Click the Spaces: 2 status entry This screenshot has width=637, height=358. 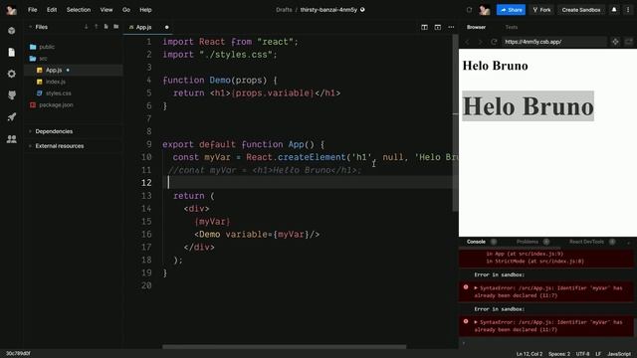559,354
